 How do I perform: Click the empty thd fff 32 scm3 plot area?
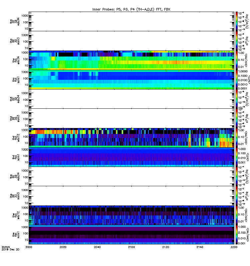tap(131, 118)
